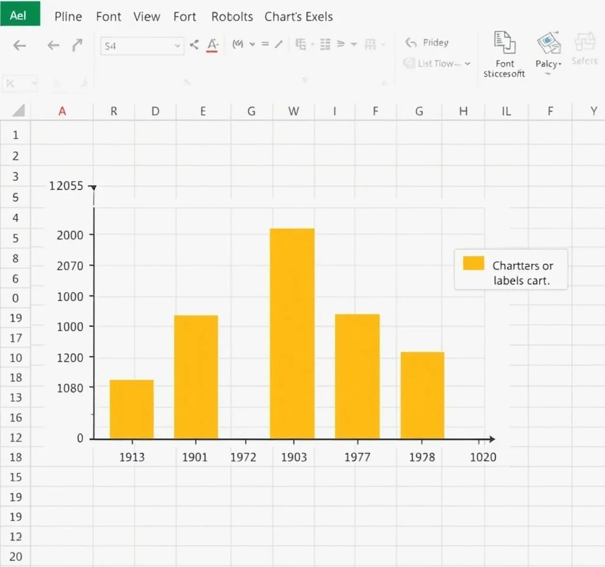Select the row 20 header

coord(16,556)
